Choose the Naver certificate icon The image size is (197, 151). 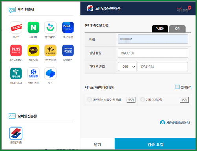tap(33, 27)
